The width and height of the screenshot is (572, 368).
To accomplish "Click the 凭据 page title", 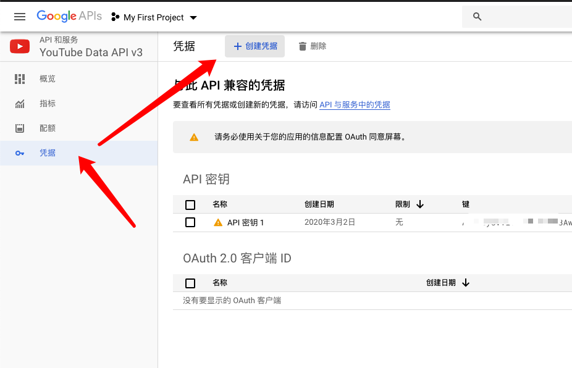I will pos(184,46).
